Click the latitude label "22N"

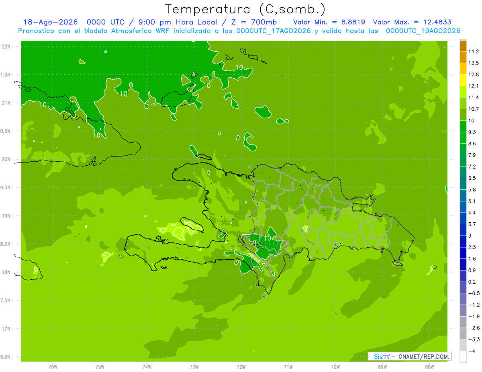(x=6, y=46)
